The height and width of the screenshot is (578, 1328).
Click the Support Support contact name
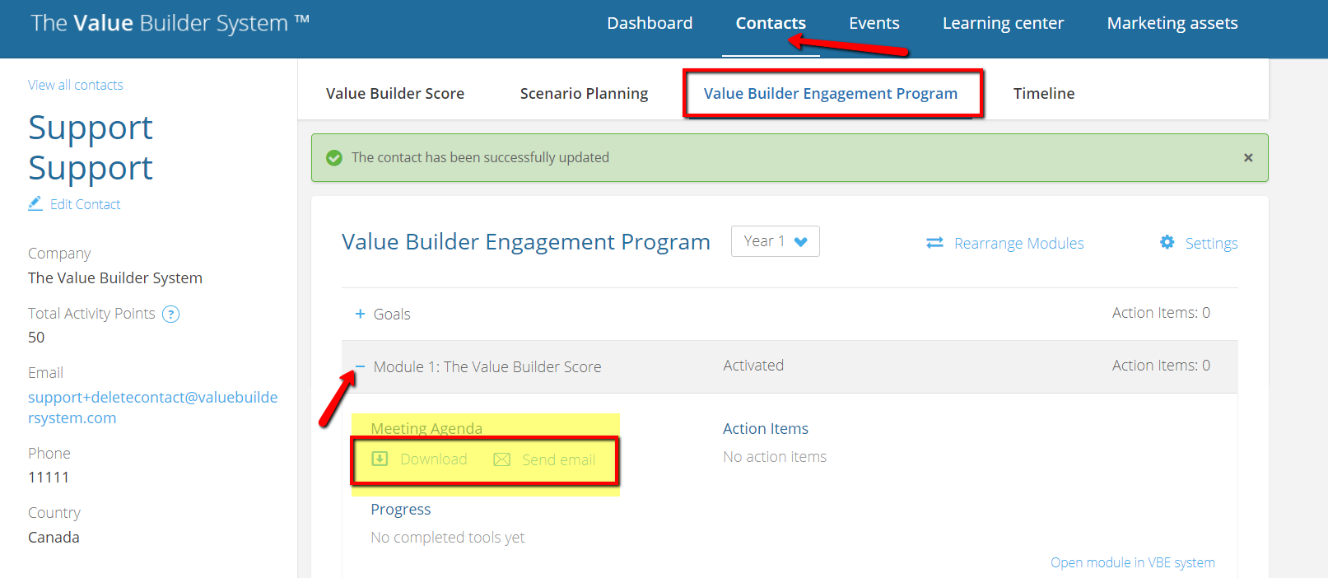91,147
